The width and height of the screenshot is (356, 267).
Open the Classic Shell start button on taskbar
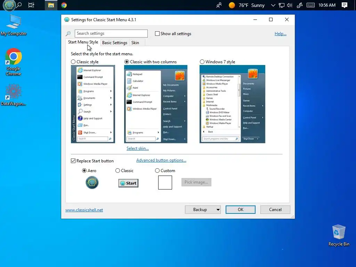coord(9,5)
